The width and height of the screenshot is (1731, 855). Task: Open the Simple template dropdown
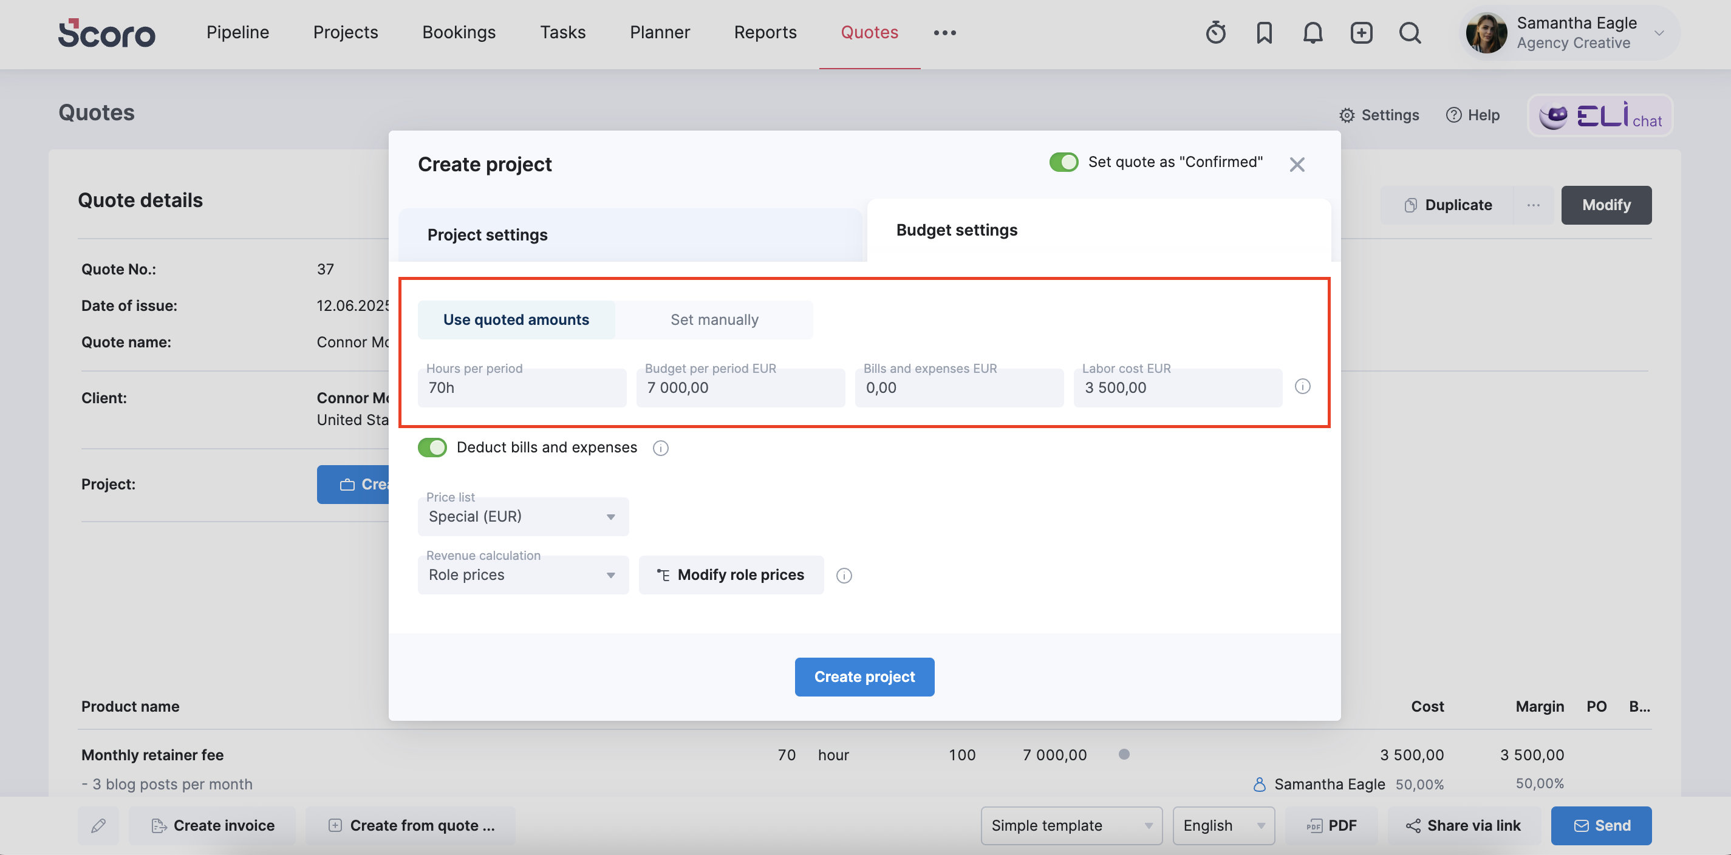1071,825
